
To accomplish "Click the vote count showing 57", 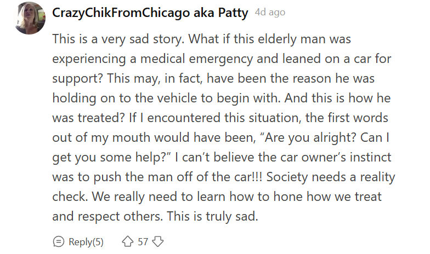I will (x=143, y=242).
